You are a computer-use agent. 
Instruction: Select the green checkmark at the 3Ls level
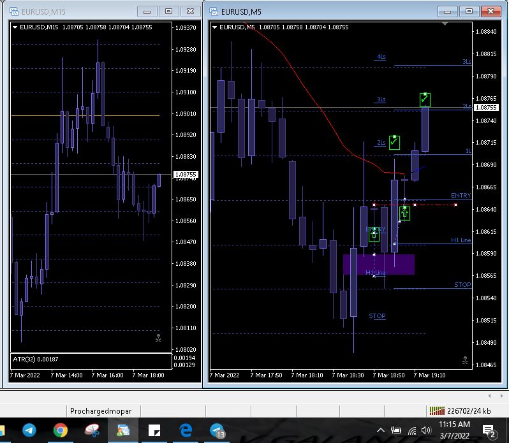425,100
